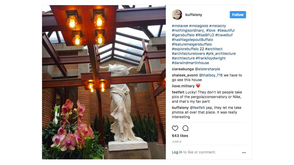Visit the @sistersharpie mention
Screen dimensions: 294x165
(x=208, y=69)
